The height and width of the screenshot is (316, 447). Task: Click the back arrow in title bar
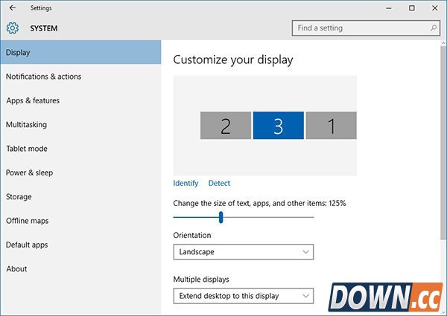pyautogui.click(x=12, y=7)
